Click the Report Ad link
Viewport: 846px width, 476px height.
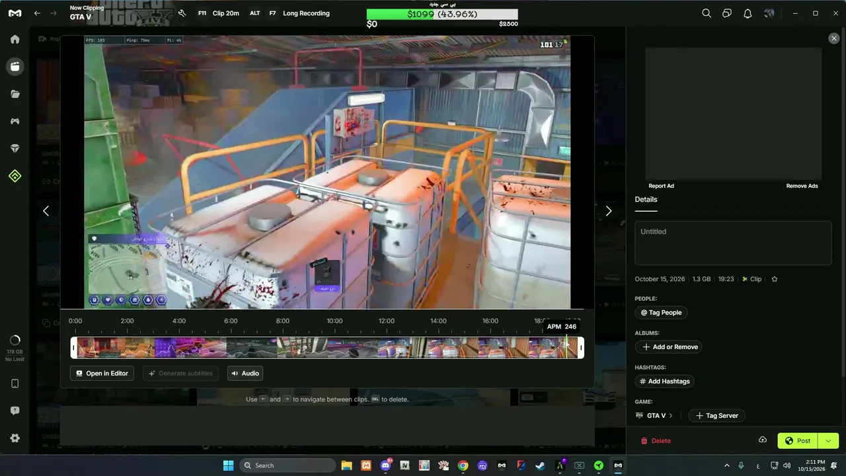click(661, 186)
